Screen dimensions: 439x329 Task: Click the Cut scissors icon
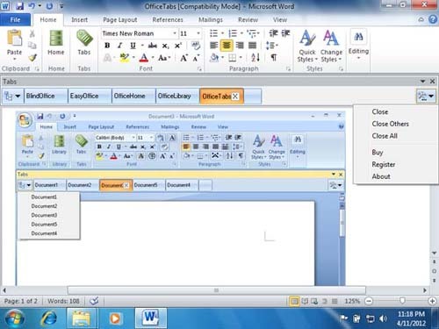coord(32,34)
